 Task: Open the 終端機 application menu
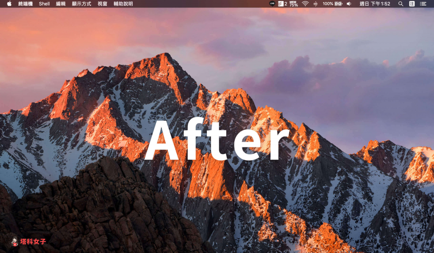pos(25,3)
